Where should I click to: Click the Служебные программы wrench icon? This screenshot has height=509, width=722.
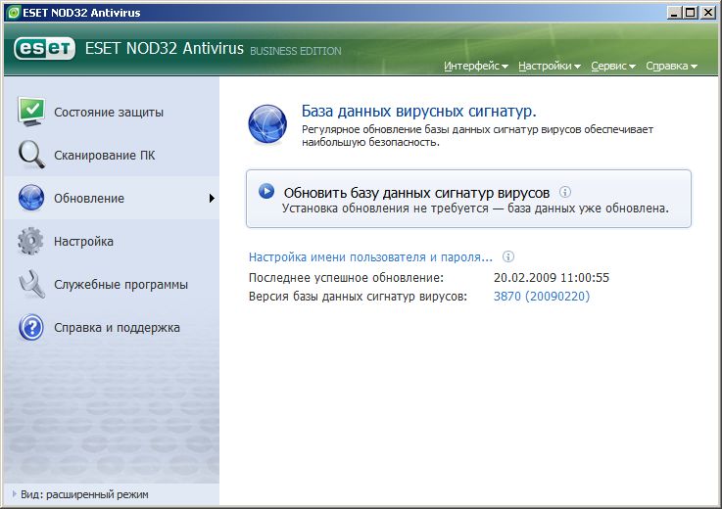31,284
